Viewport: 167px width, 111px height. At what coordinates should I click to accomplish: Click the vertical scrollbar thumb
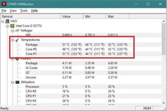(x=164, y=39)
